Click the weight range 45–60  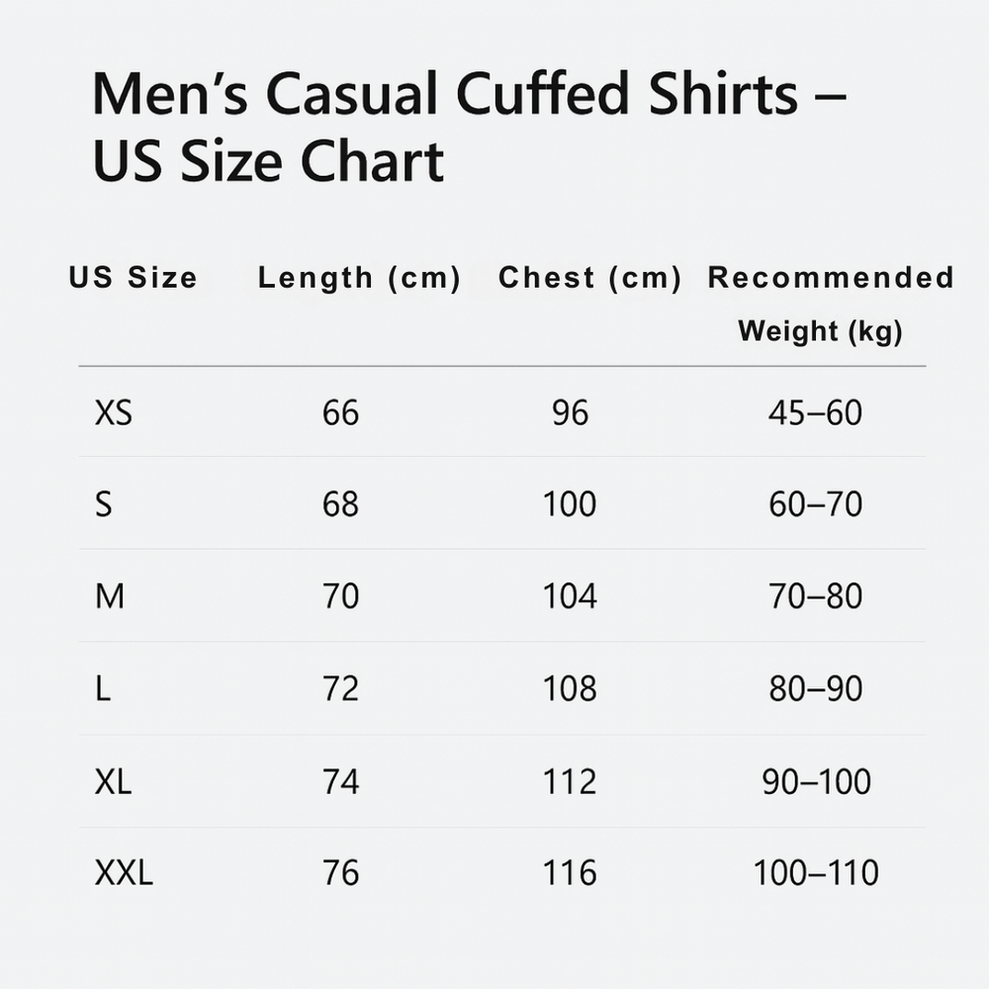(816, 412)
